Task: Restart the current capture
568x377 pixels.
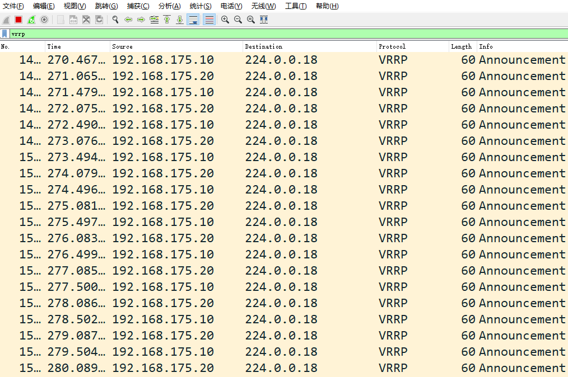Action: click(x=31, y=20)
